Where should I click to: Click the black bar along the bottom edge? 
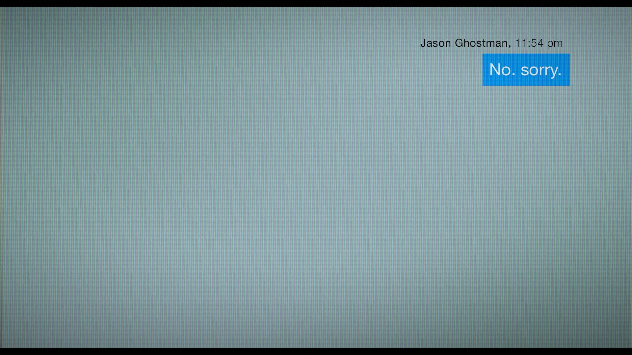point(316,352)
